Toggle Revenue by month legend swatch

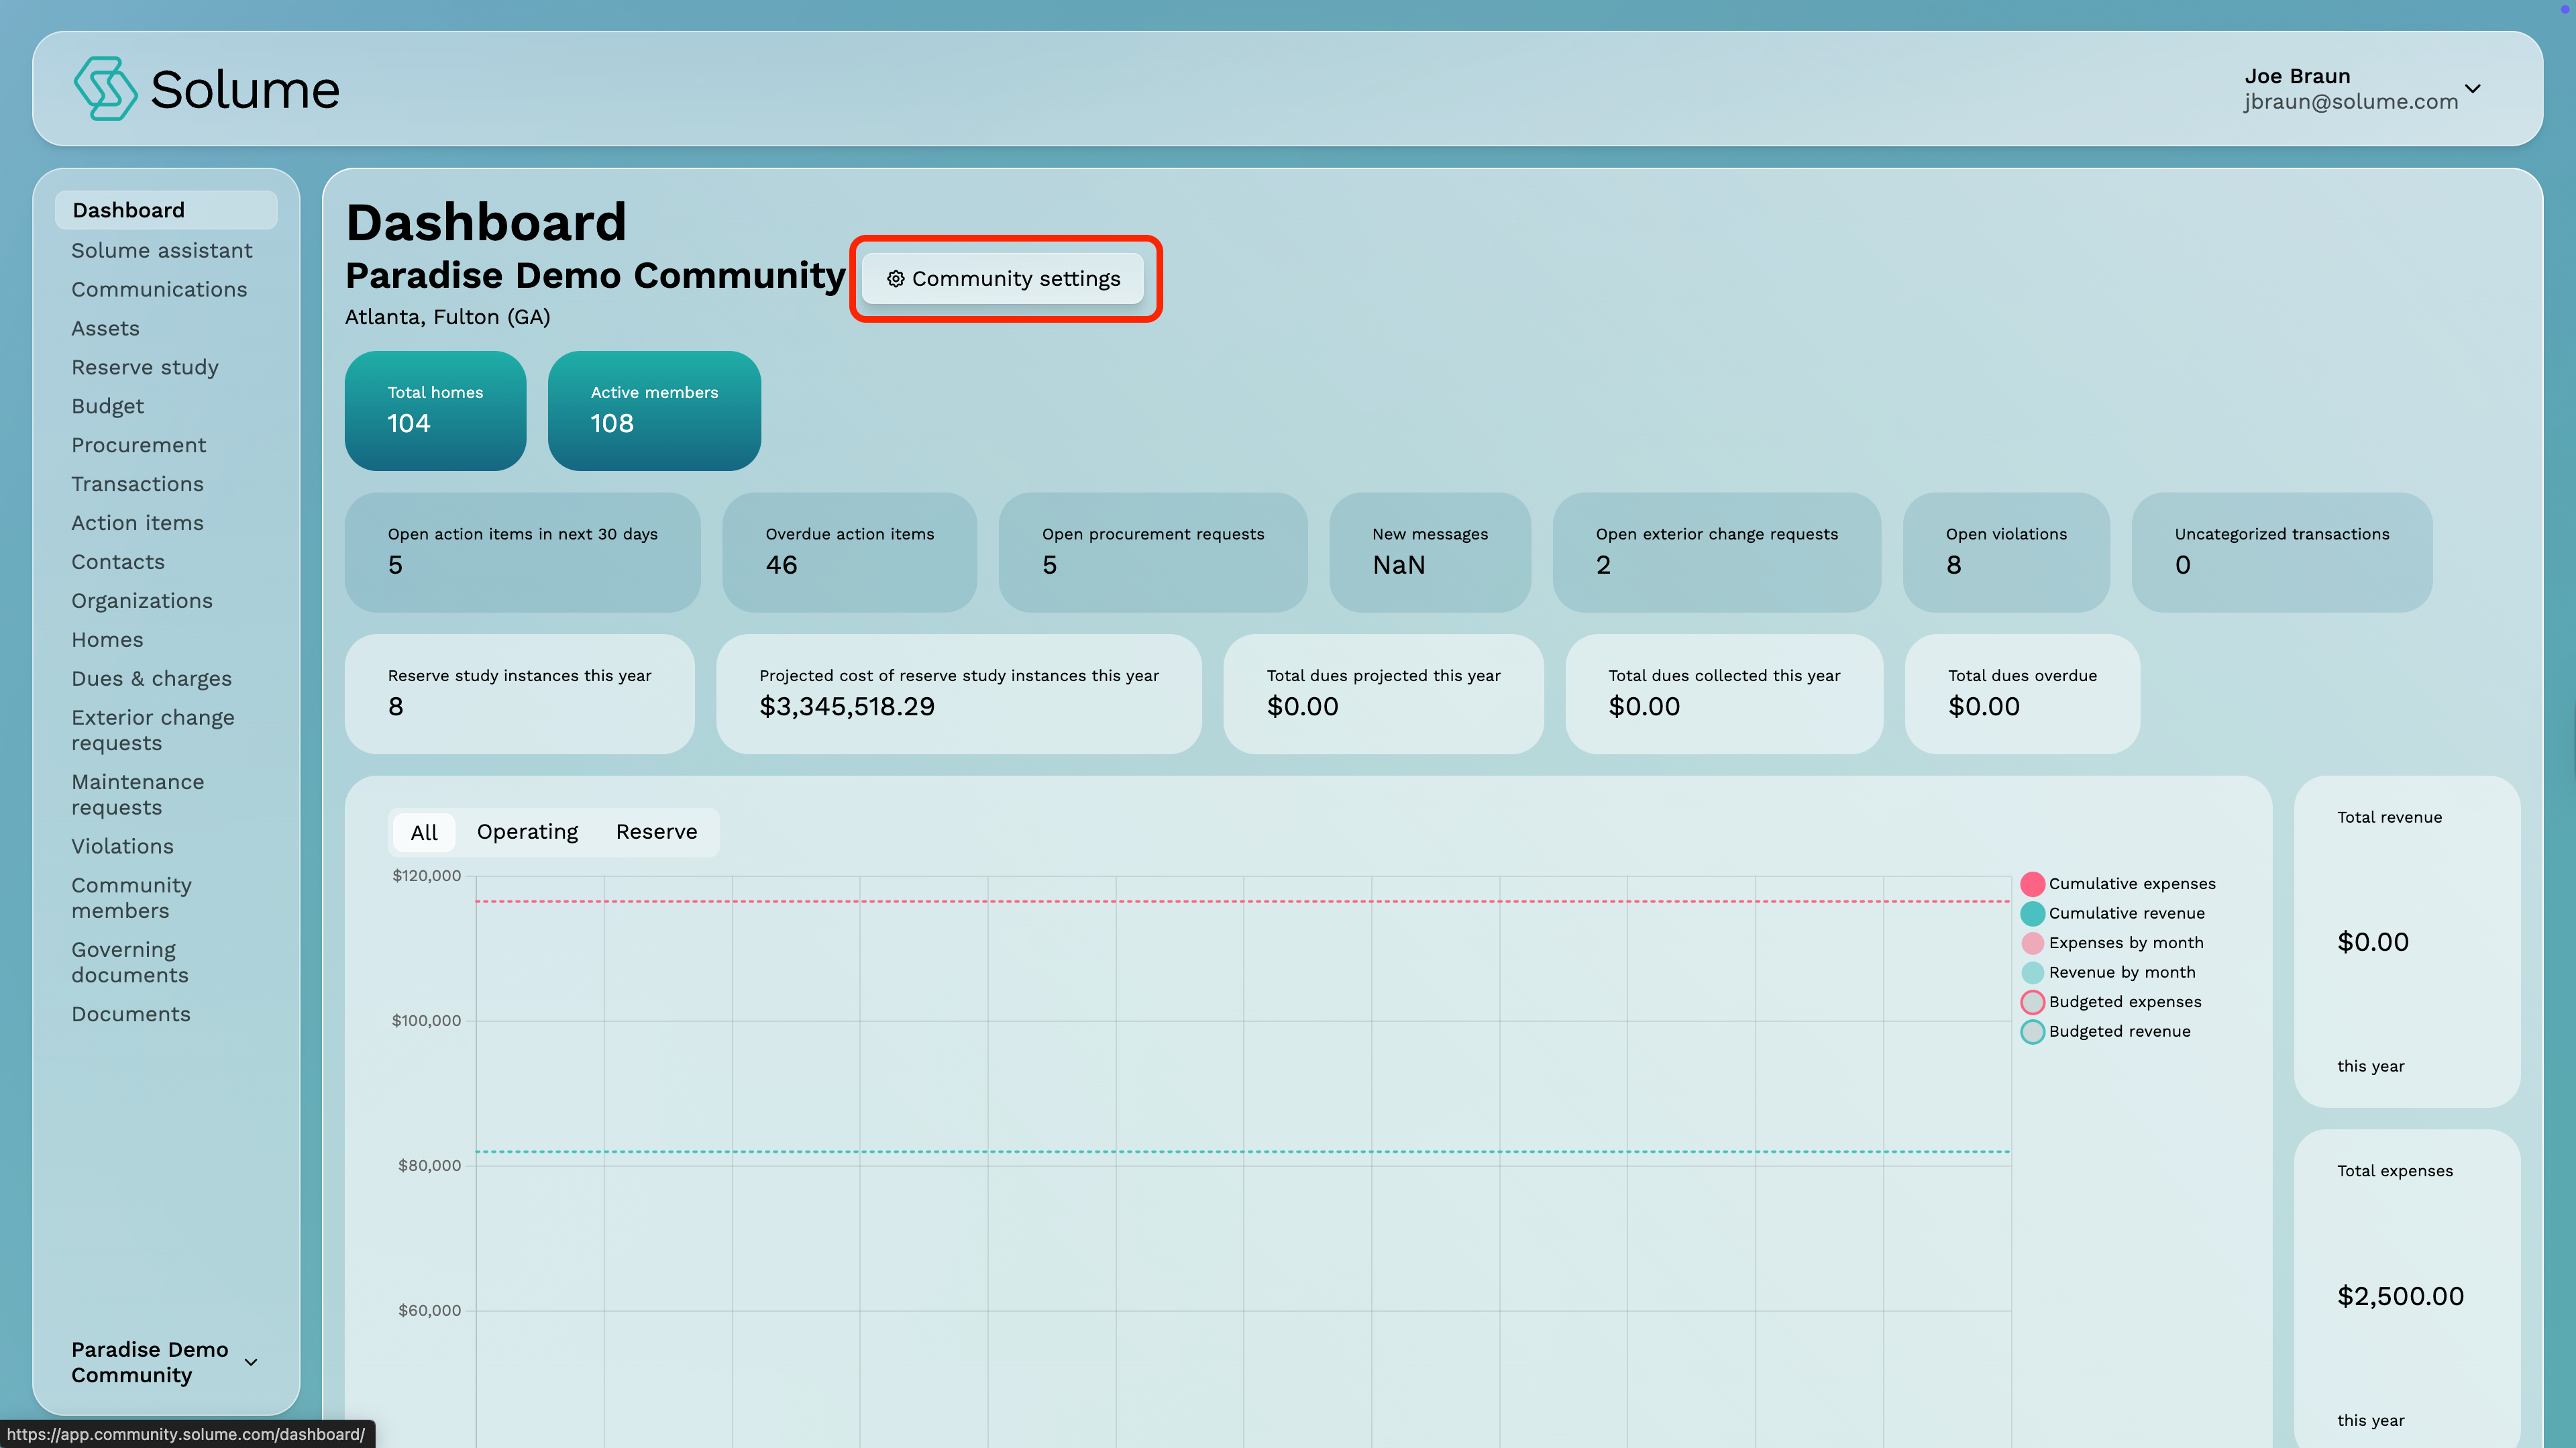tap(2032, 972)
